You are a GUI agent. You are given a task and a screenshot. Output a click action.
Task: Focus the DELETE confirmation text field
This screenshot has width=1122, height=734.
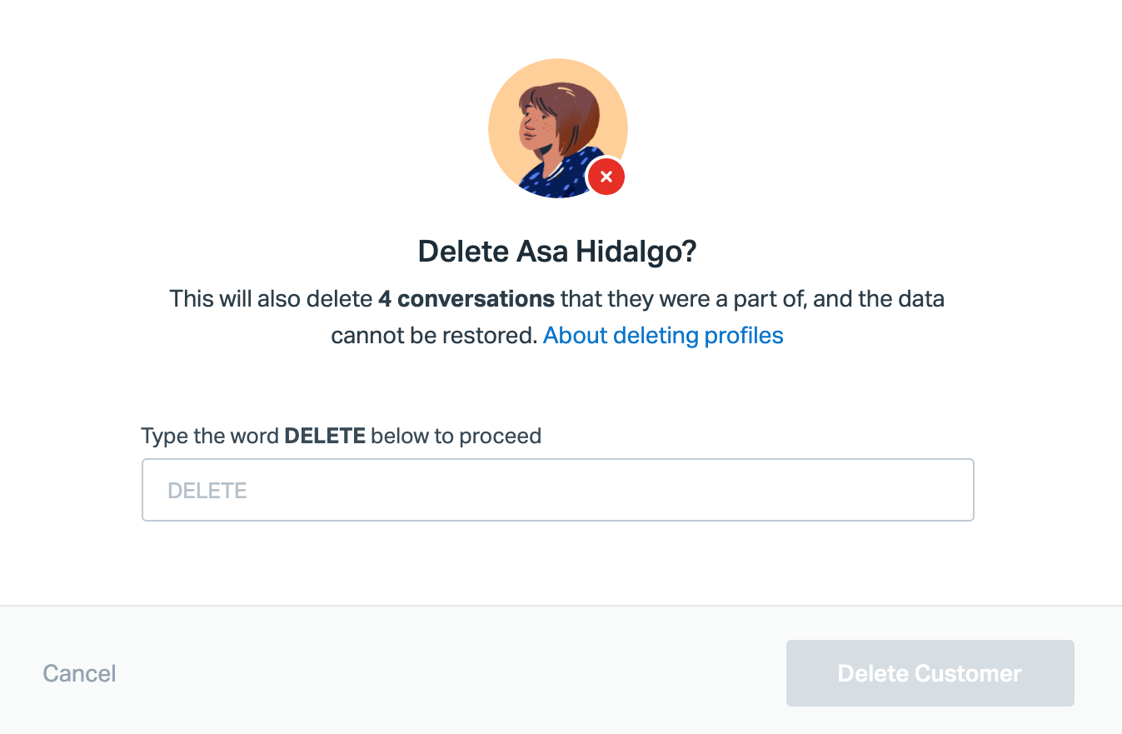pos(557,490)
